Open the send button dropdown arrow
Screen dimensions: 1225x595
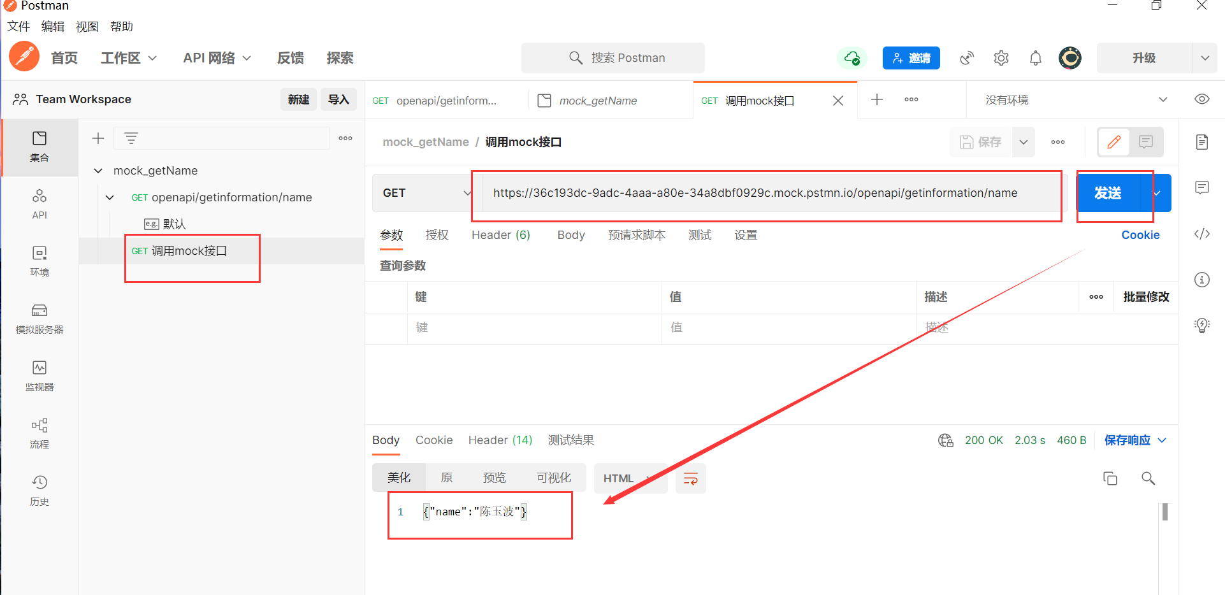pyautogui.click(x=1157, y=193)
